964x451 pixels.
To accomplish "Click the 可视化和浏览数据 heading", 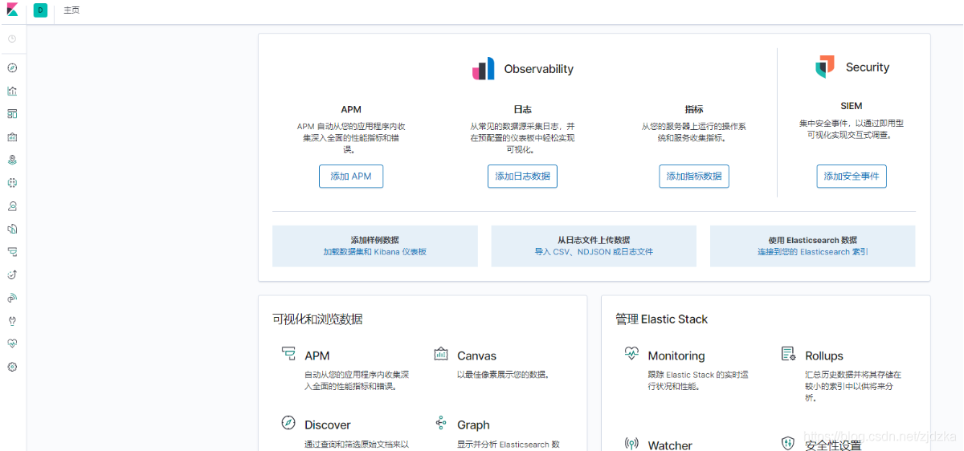I will pos(317,319).
